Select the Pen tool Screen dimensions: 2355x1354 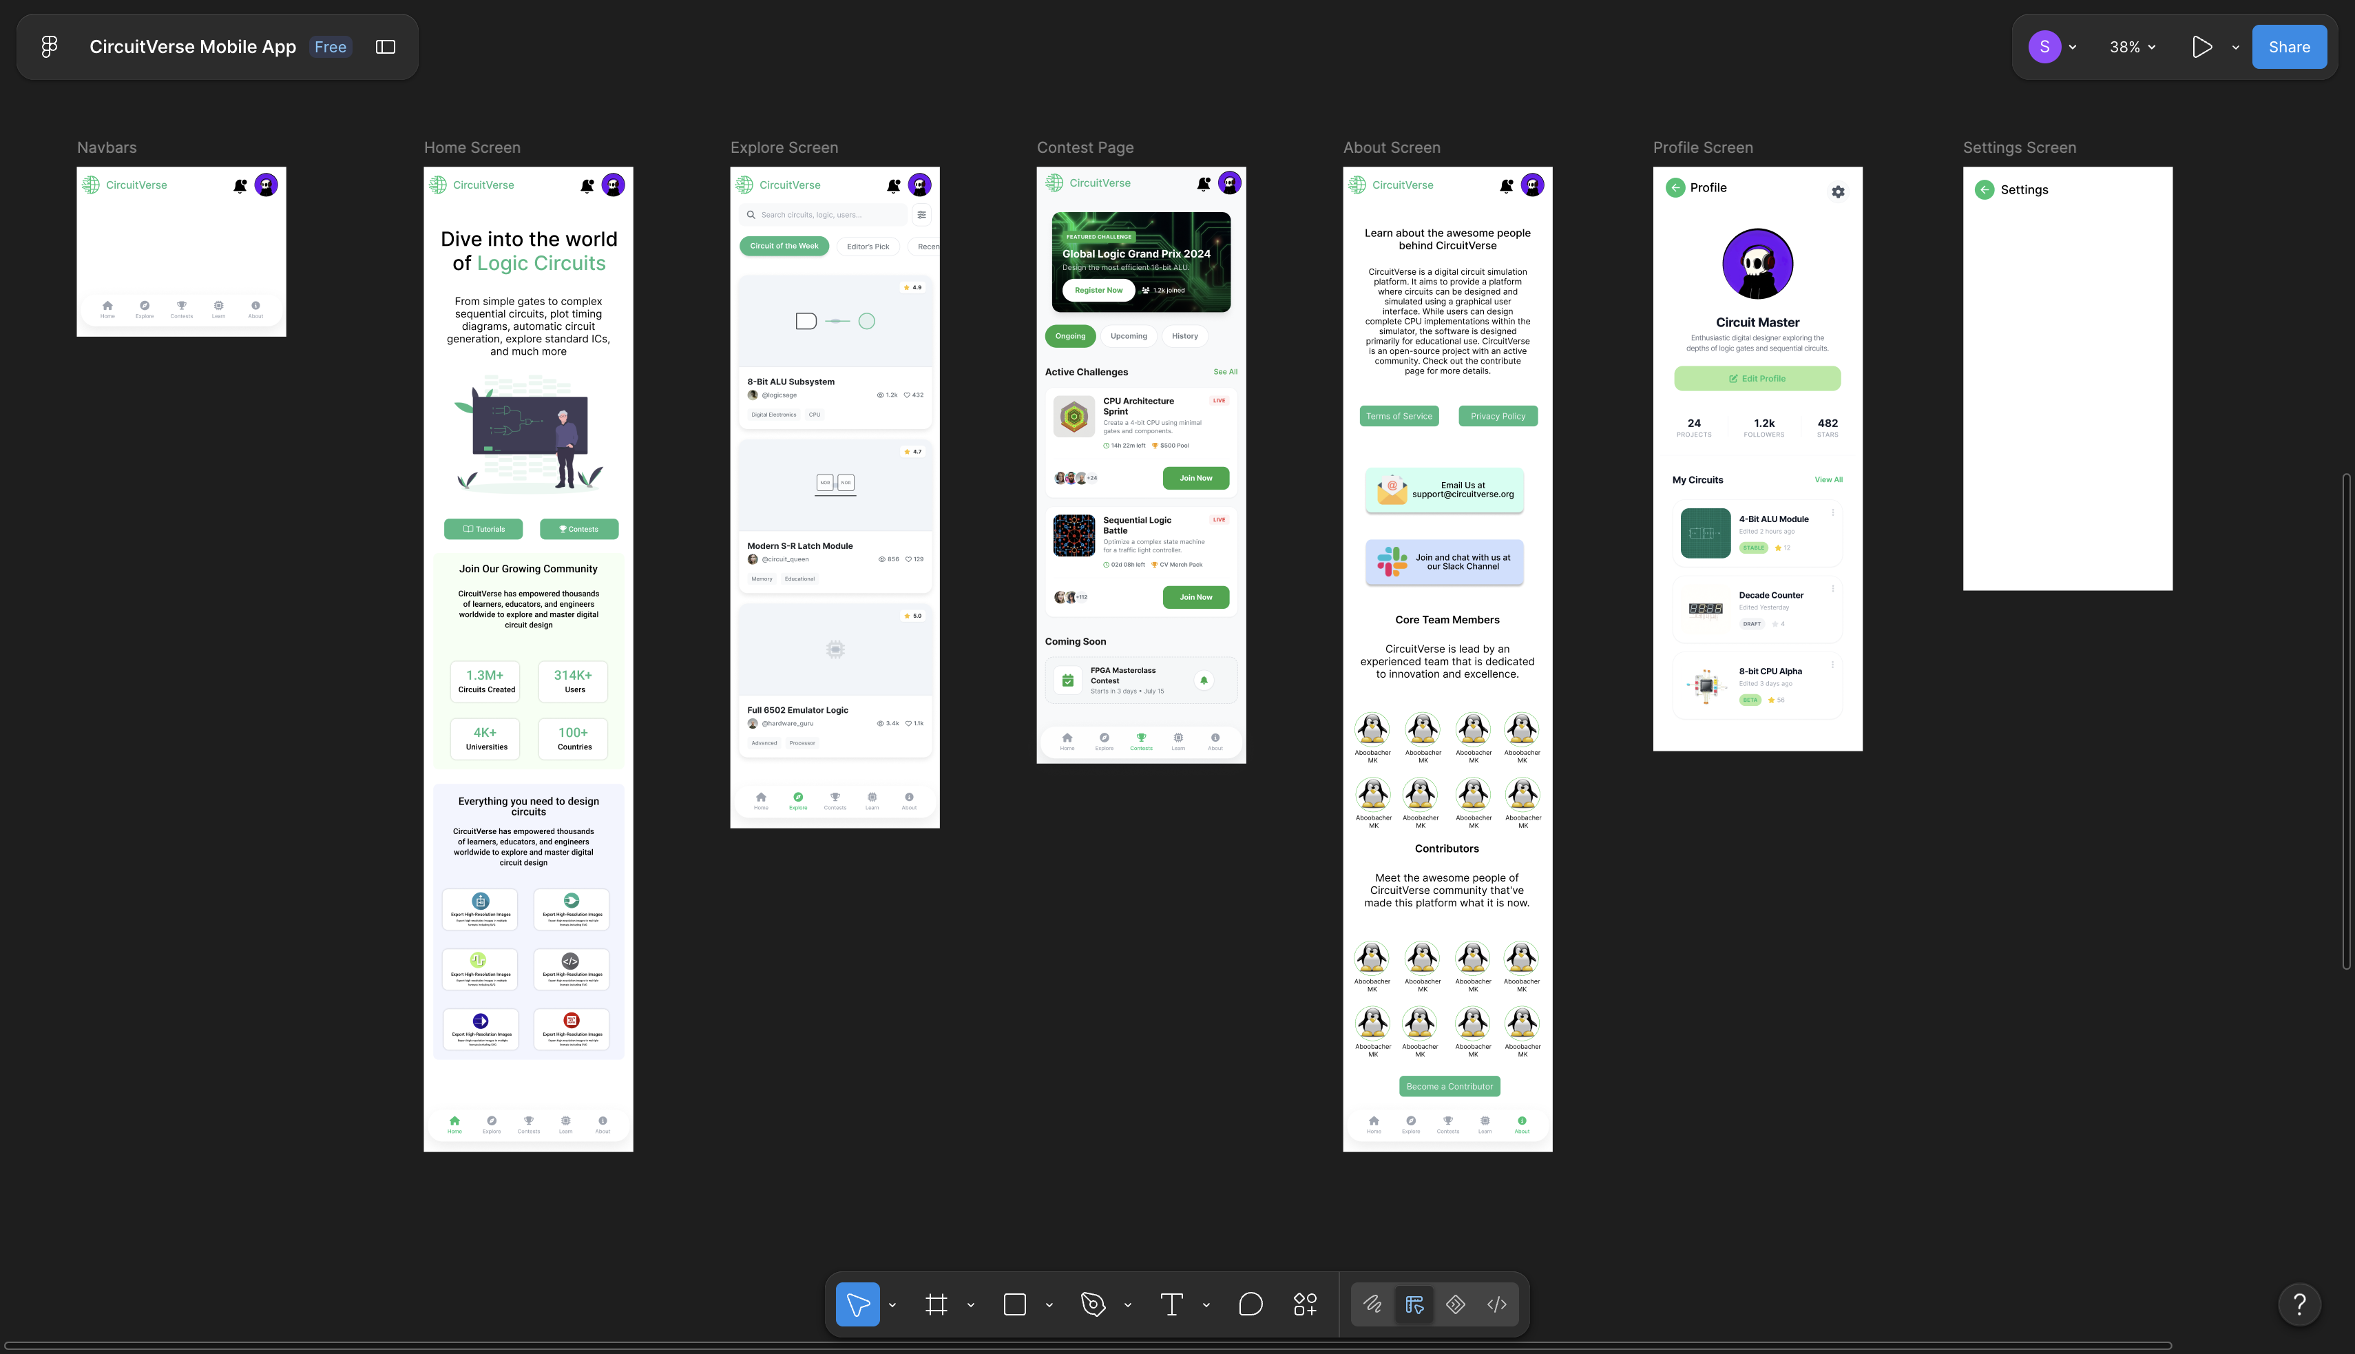tap(1093, 1304)
